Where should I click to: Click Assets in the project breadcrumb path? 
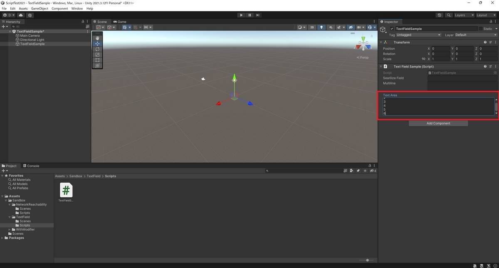point(59,176)
